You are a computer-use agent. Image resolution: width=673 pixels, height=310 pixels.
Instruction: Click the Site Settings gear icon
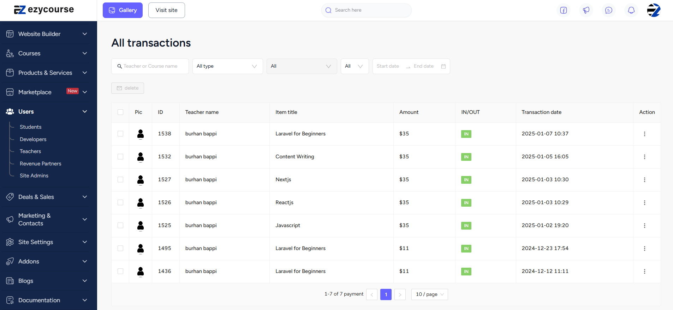[x=10, y=242]
